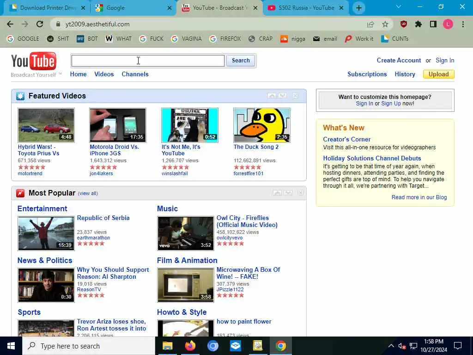Click the YouTube Broadcast Yourself logo
Screen dimensions: 473x355
[x=34, y=65]
